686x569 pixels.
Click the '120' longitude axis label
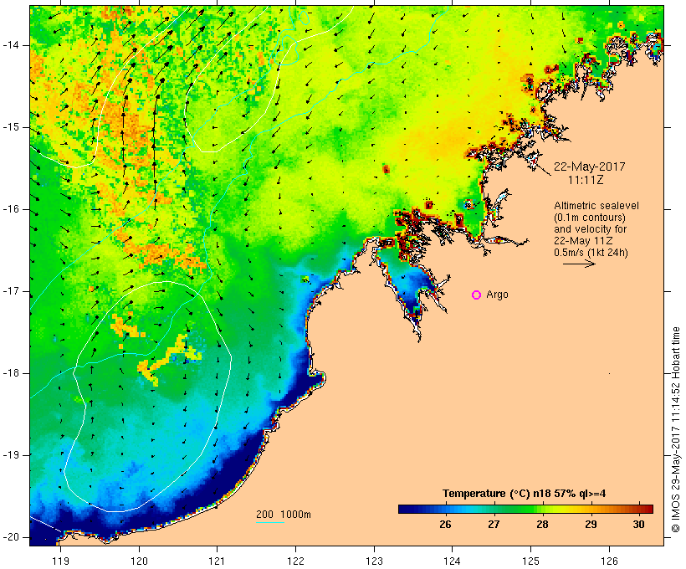(139, 561)
